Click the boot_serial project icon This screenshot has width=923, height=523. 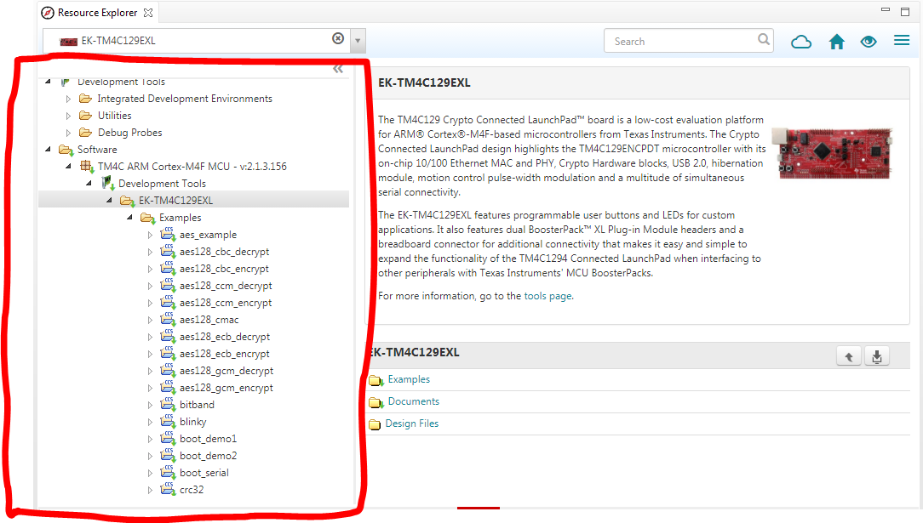pyautogui.click(x=169, y=473)
